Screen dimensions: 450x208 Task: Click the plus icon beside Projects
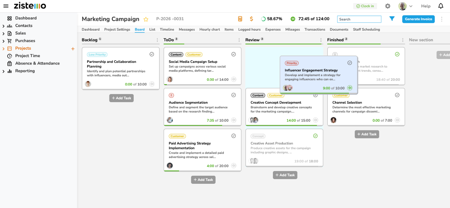(73, 49)
